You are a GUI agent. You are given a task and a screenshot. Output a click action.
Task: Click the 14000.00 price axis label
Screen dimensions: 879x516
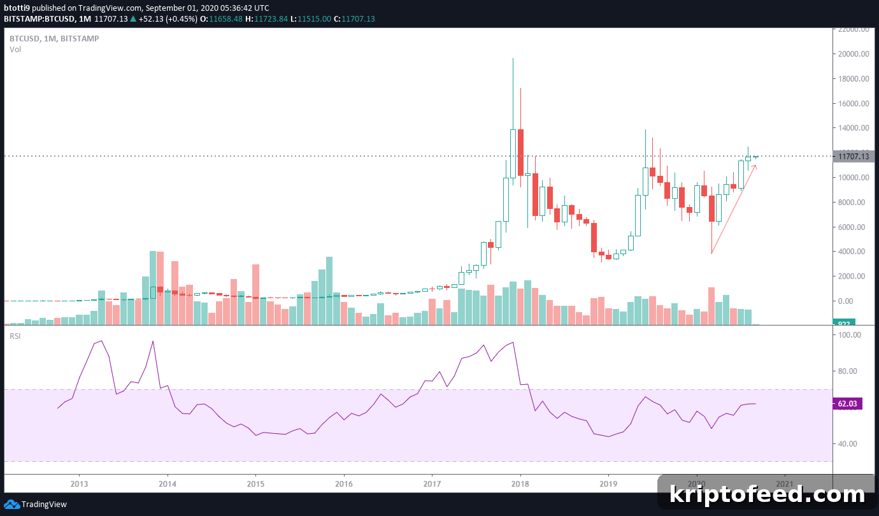(x=854, y=128)
